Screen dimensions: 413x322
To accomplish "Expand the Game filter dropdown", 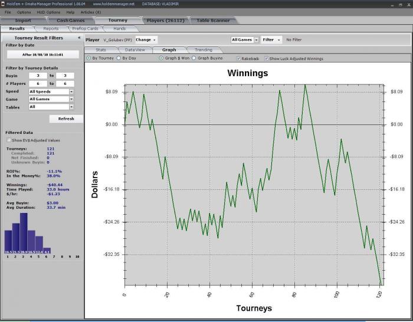I will tap(71, 99).
